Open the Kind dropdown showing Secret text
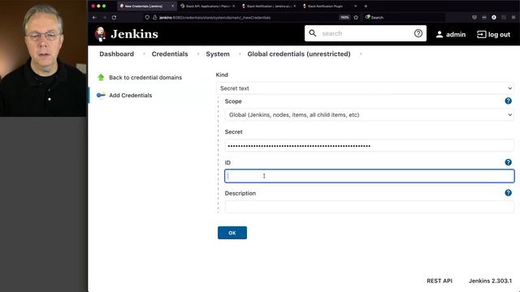Image resolution: width=520 pixels, height=292 pixels. [365, 88]
